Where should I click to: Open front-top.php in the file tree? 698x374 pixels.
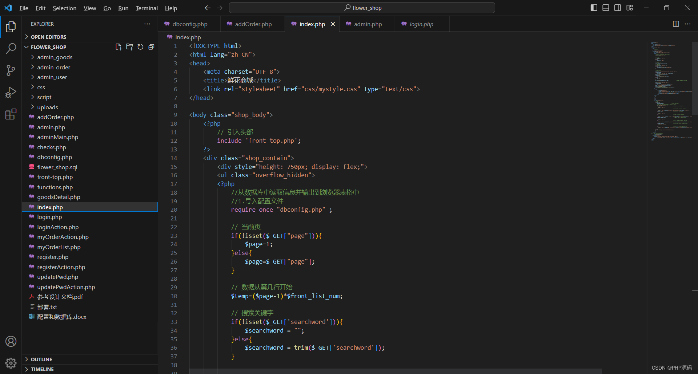[90, 177]
